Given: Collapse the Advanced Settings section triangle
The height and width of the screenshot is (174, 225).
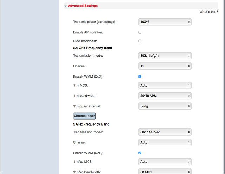Looking at the screenshot, I should pyautogui.click(x=66, y=6).
